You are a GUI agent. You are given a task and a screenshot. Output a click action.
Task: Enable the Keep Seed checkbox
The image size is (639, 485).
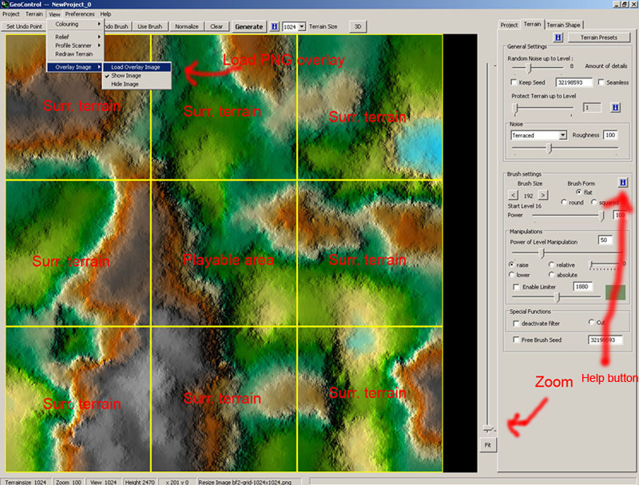pos(513,83)
